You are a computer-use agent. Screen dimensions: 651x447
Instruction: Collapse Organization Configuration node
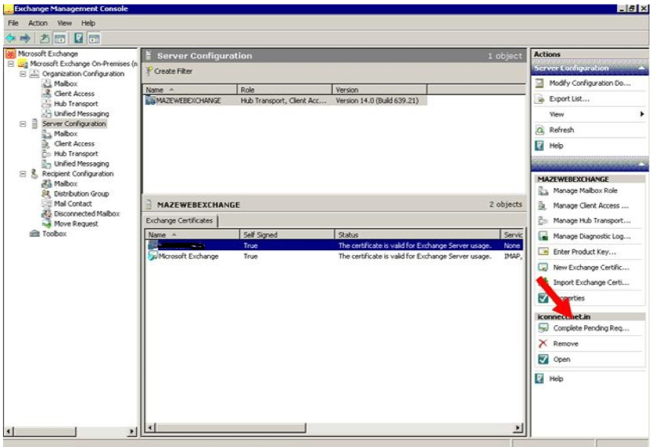click(23, 73)
